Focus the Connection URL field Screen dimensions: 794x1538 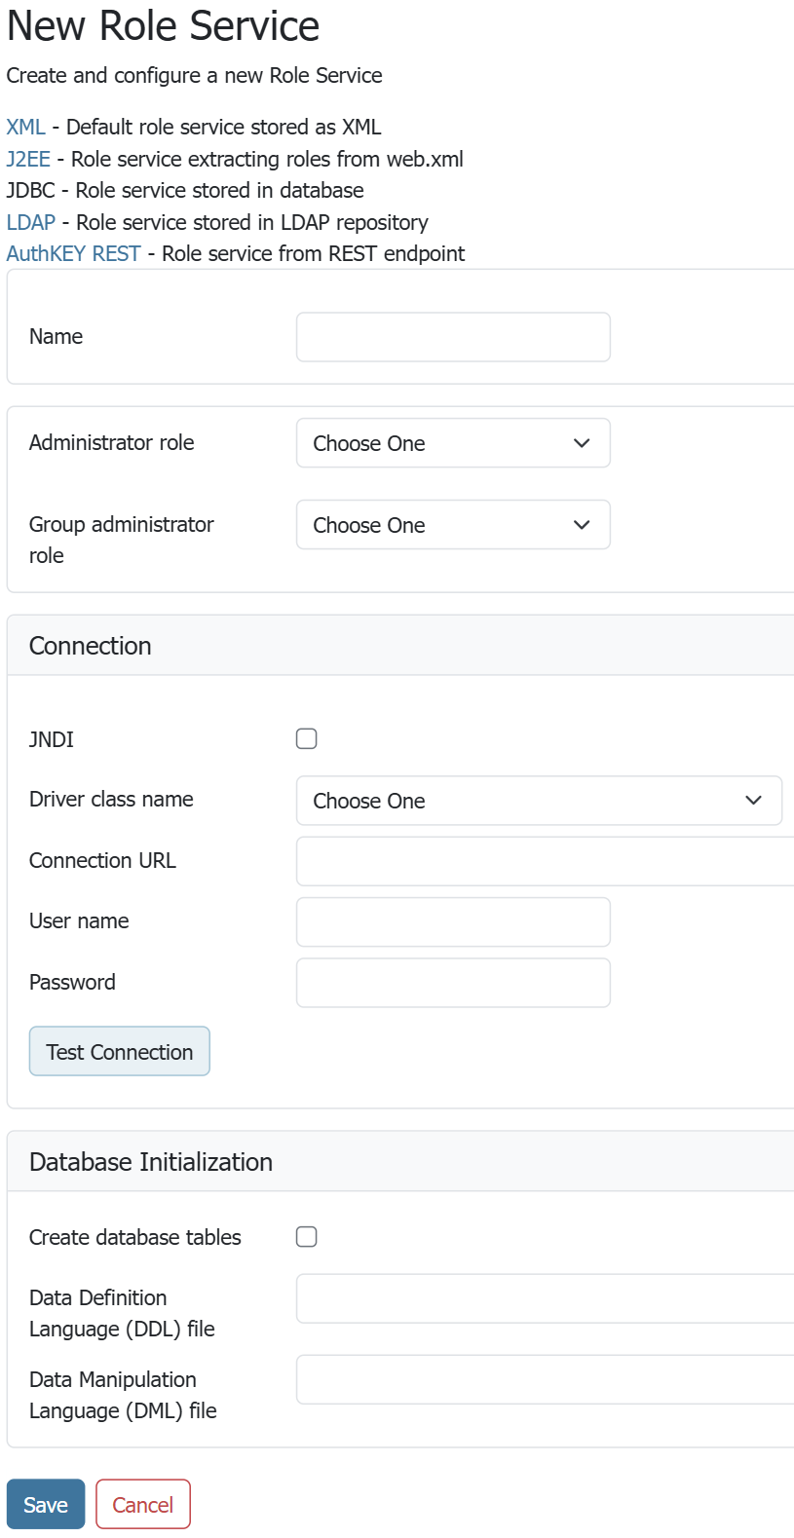click(545, 861)
